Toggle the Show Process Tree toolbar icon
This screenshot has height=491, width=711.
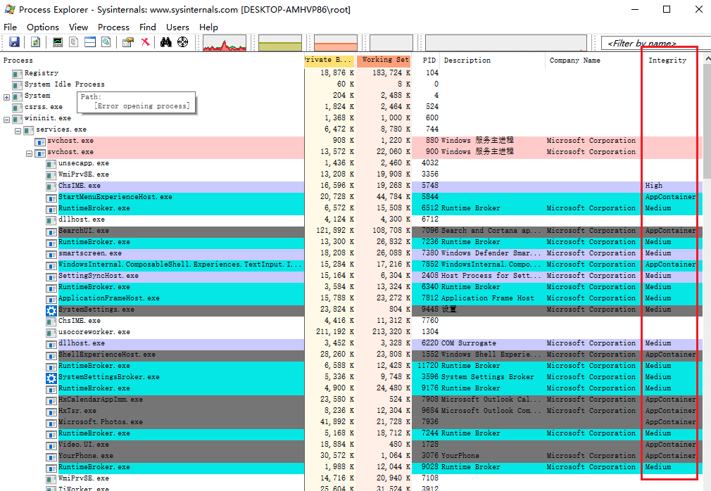point(73,42)
